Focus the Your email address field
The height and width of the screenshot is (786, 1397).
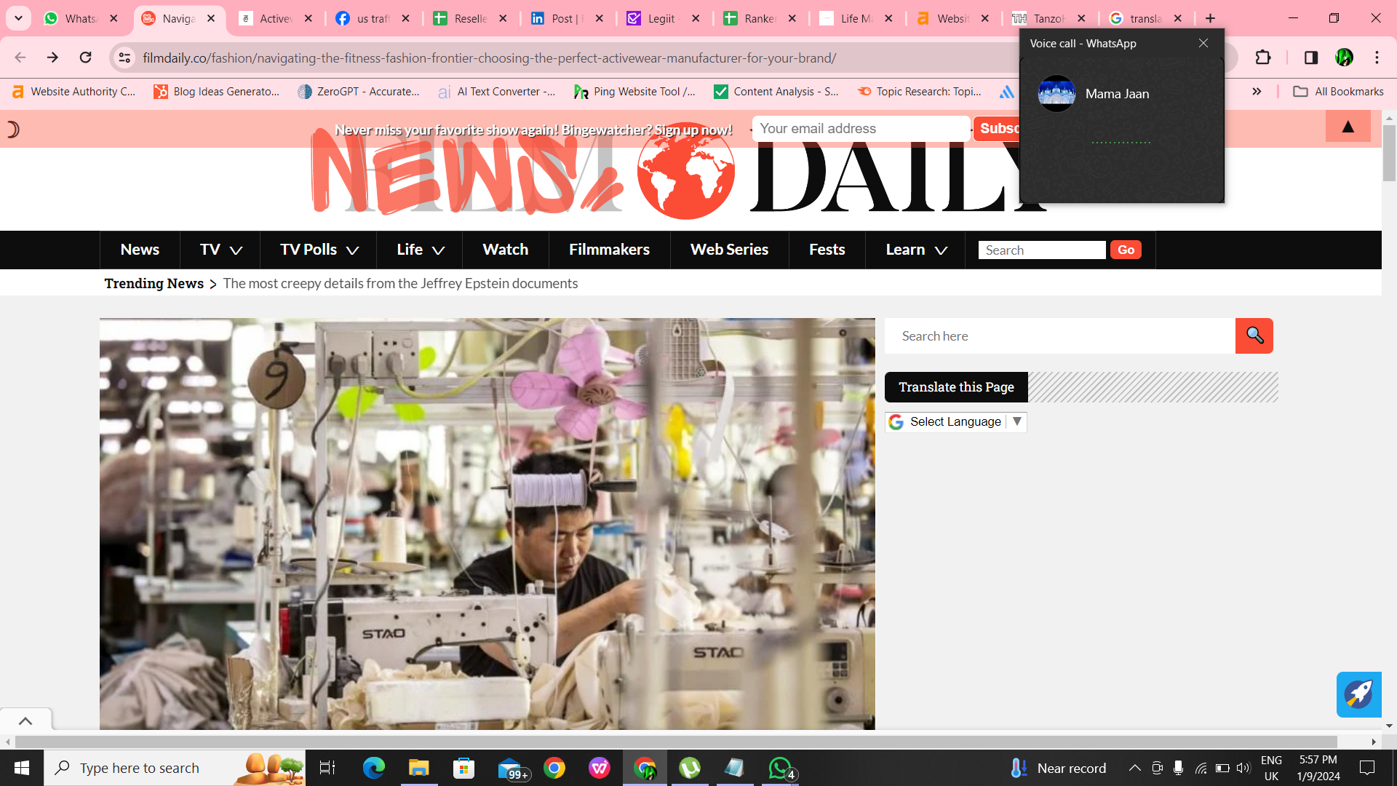click(x=860, y=129)
